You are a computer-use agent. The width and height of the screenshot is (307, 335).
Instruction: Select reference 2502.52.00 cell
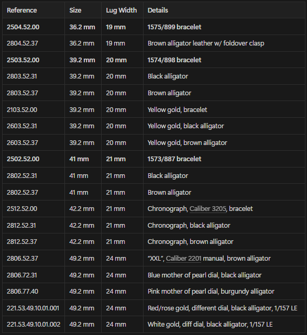click(34, 159)
